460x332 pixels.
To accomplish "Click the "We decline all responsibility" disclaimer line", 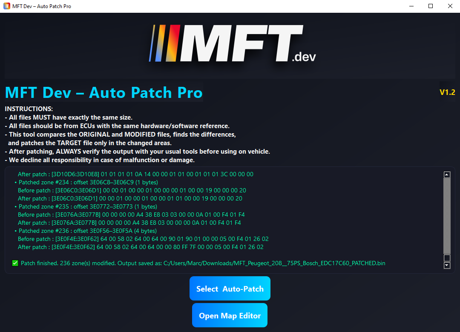I will coord(100,160).
